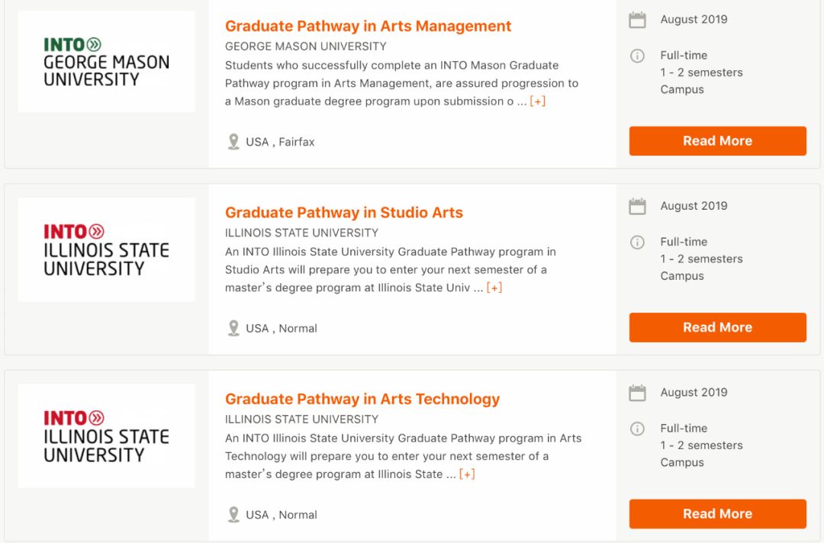Viewport: 824px width, 543px height.
Task: Open Graduate Pathway in Studio Arts title
Action: pos(343,212)
